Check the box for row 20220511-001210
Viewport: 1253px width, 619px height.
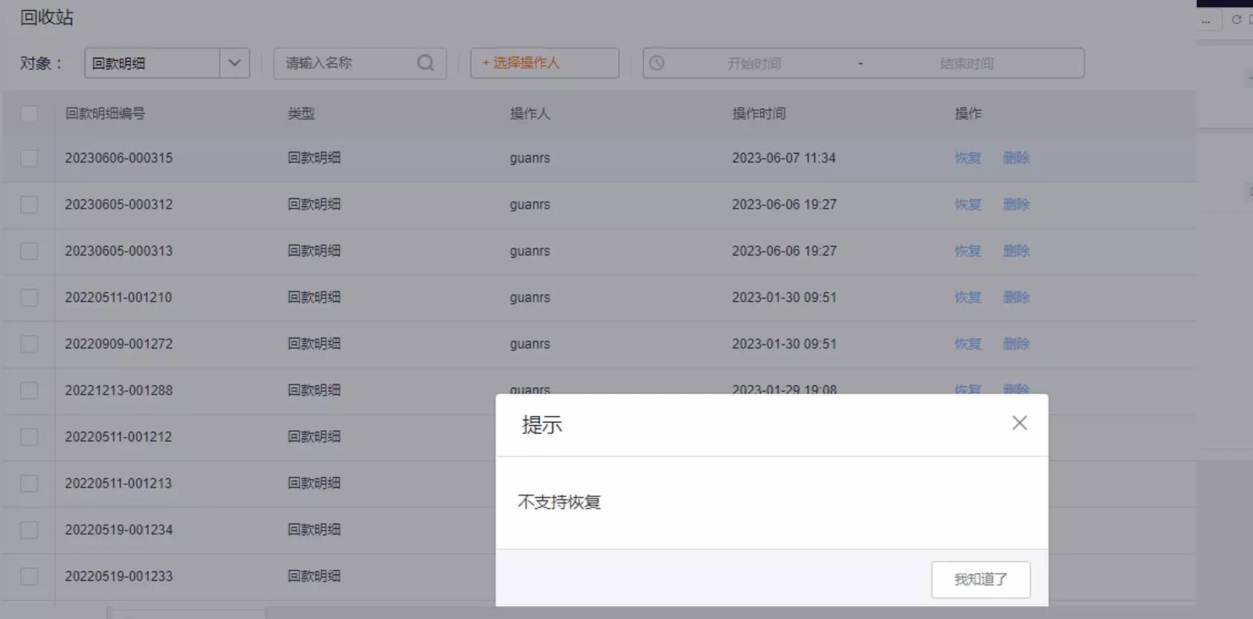click(29, 298)
